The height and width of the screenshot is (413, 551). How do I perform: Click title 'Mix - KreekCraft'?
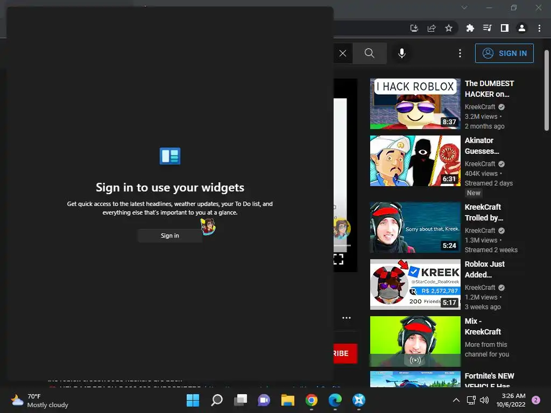point(483,326)
